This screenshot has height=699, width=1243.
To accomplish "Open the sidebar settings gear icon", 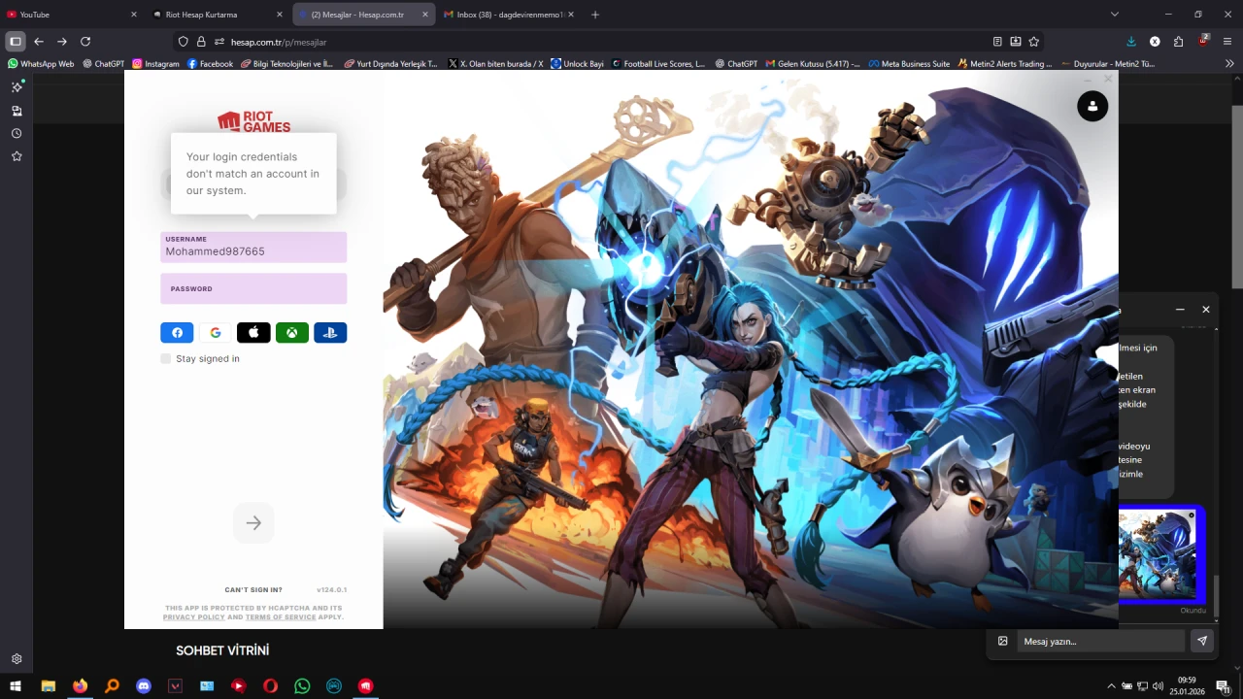I will coord(17,659).
